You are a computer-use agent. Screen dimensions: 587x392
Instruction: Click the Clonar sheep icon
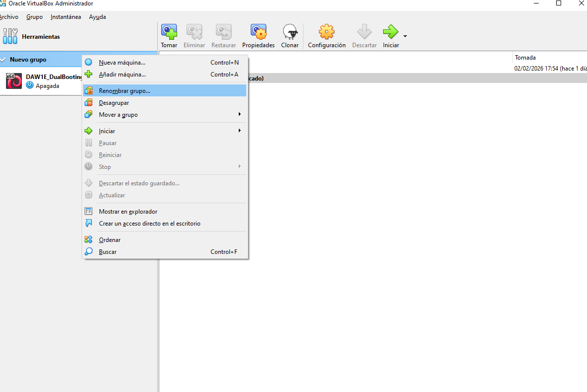290,32
